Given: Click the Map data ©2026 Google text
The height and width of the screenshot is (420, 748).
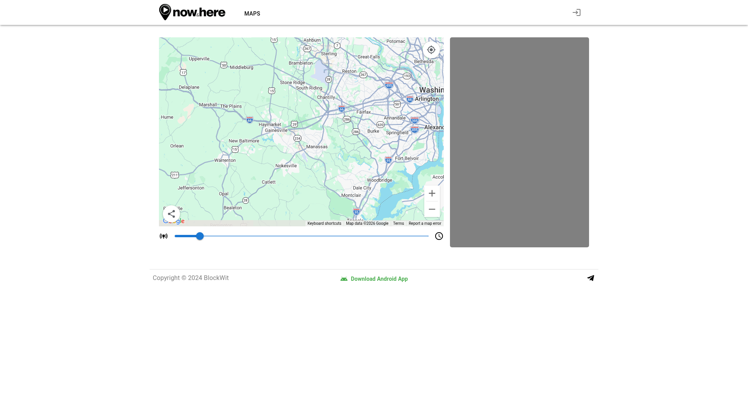Looking at the screenshot, I should coord(367,224).
